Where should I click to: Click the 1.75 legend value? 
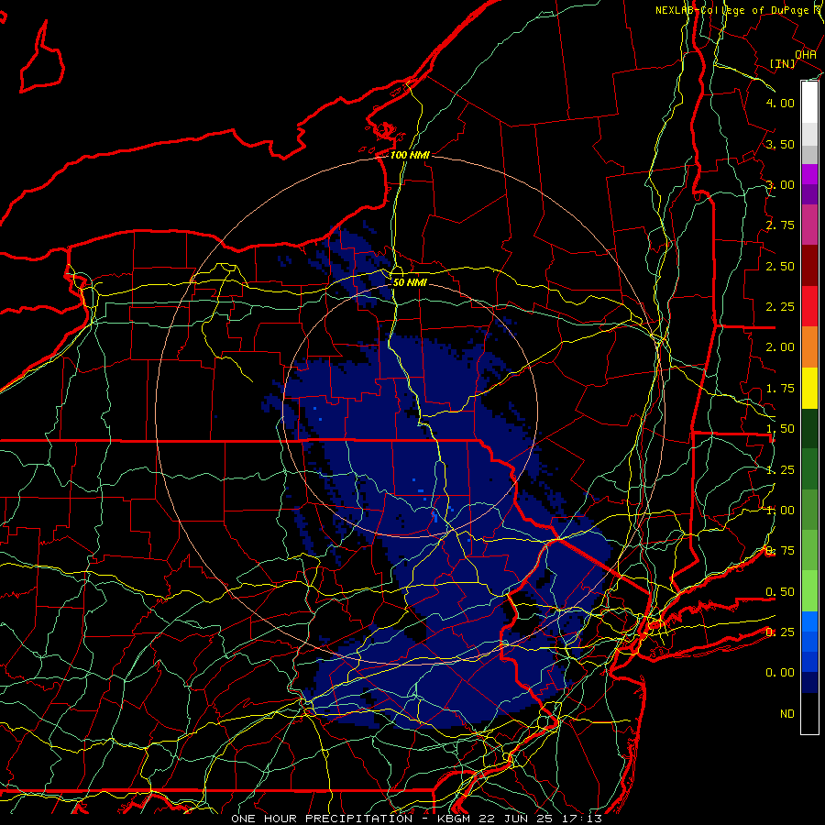click(x=780, y=389)
